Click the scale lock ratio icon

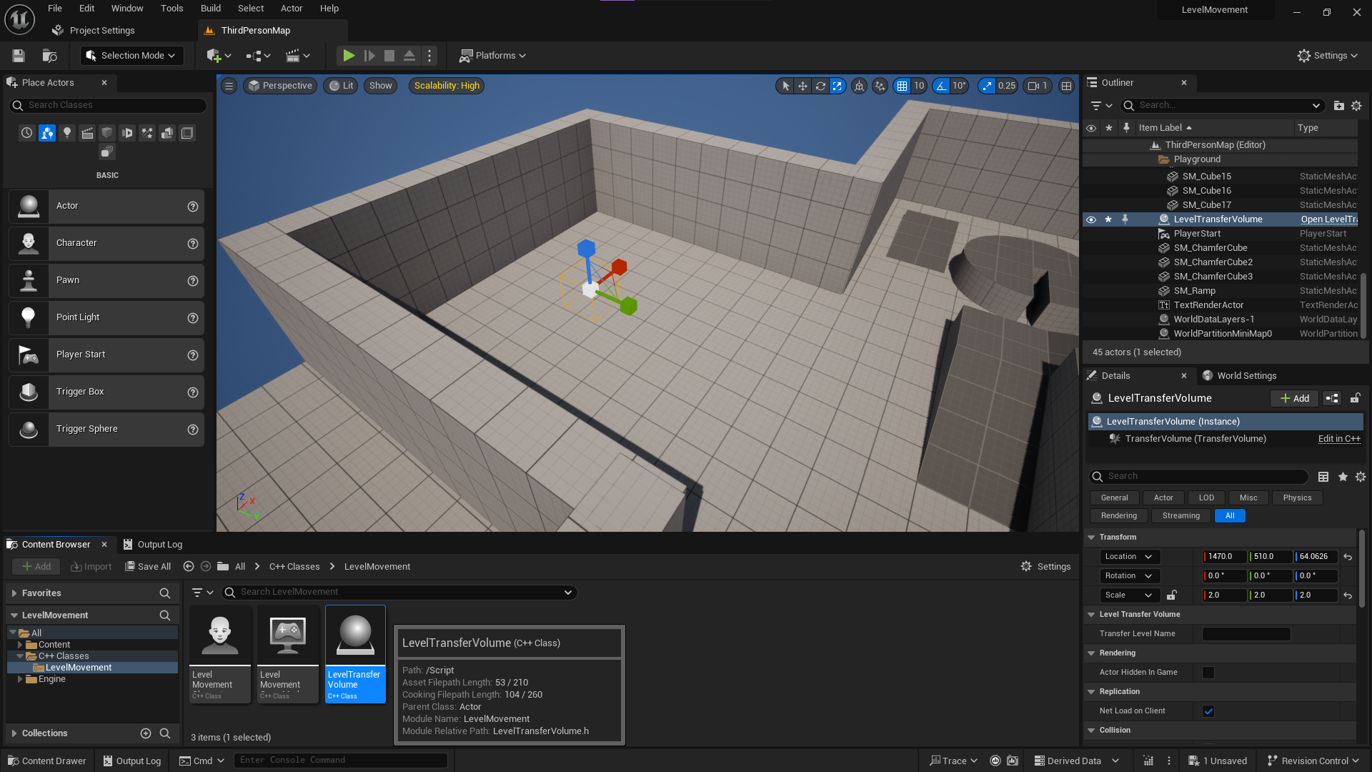click(x=1172, y=595)
